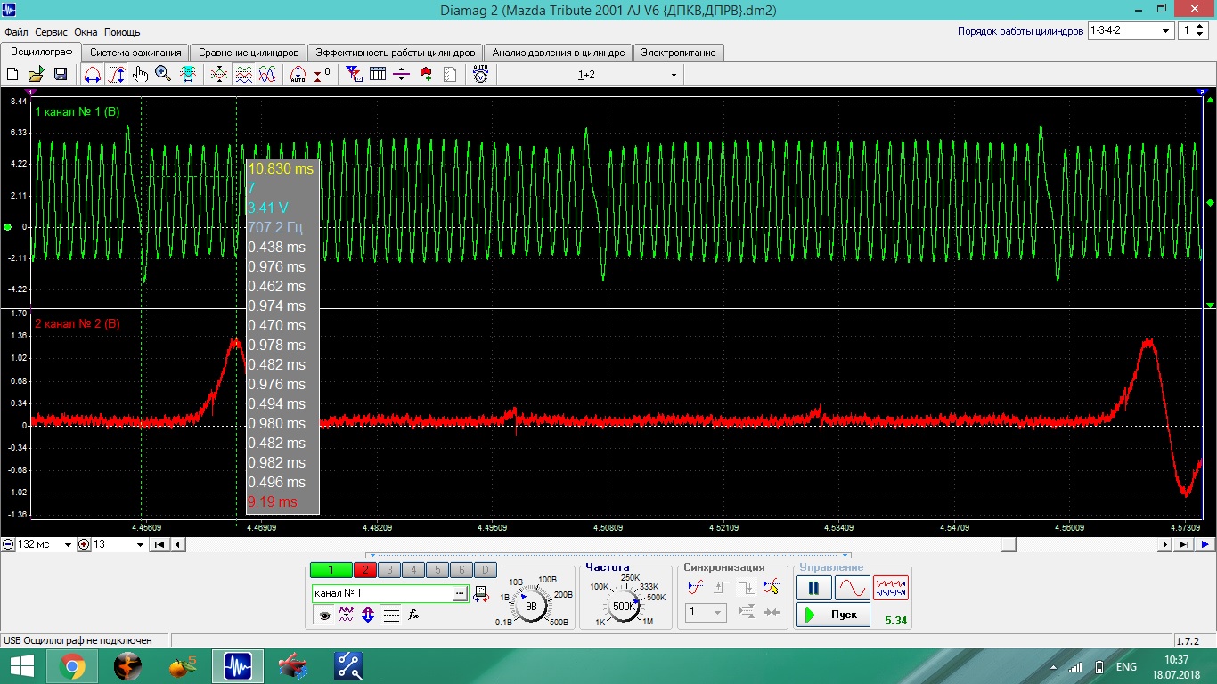Click the blue vertical invert arrows icon
Image resolution: width=1217 pixels, height=684 pixels.
tap(369, 615)
